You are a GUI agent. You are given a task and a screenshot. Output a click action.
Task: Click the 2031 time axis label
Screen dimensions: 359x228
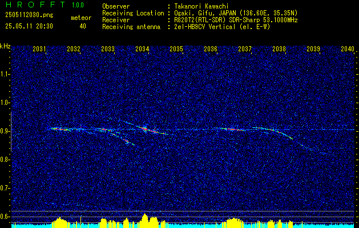(39, 49)
